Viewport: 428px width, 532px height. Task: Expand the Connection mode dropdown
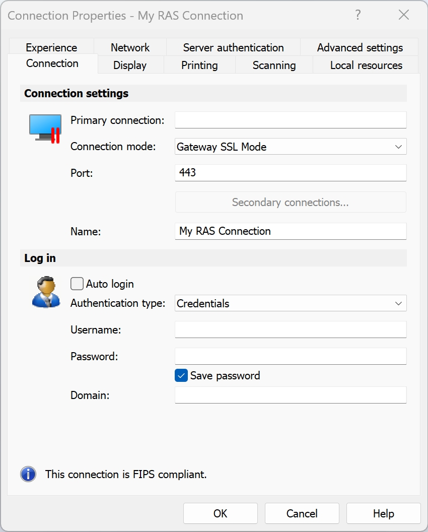pos(291,147)
